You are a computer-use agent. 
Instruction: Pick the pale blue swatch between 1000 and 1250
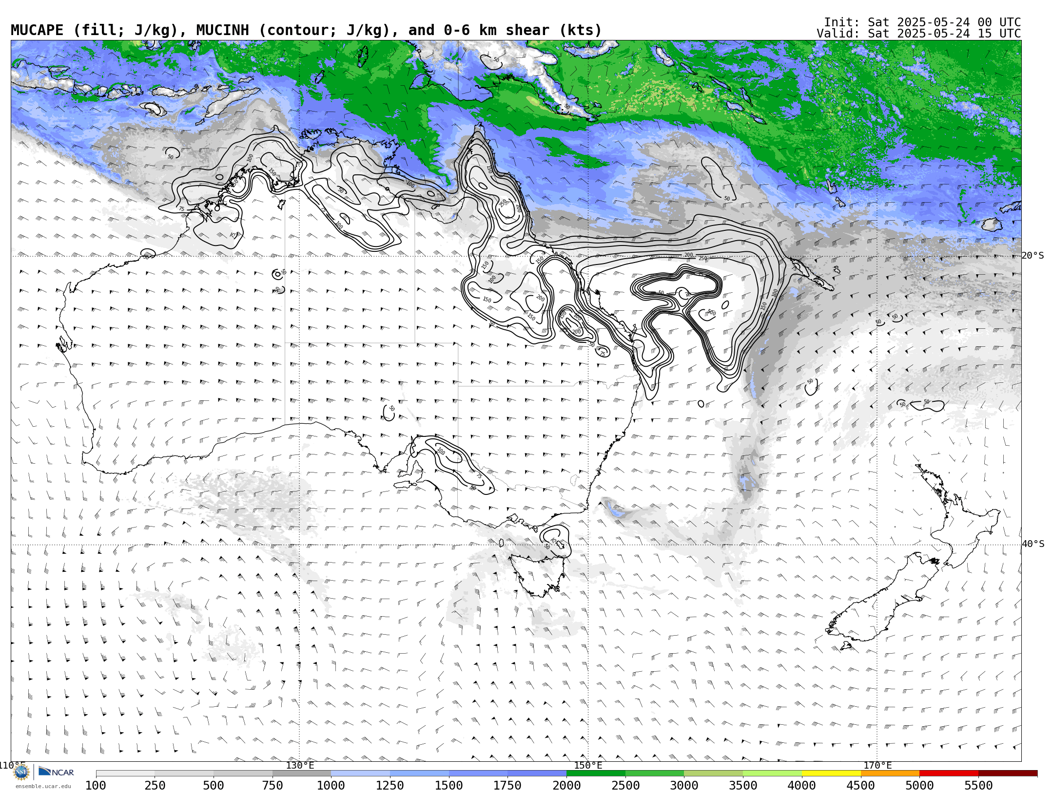tap(360, 773)
